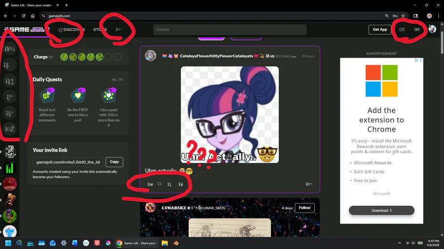Select the Game Jolt browser tab
The image size is (444, 249).
click(x=32, y=5)
